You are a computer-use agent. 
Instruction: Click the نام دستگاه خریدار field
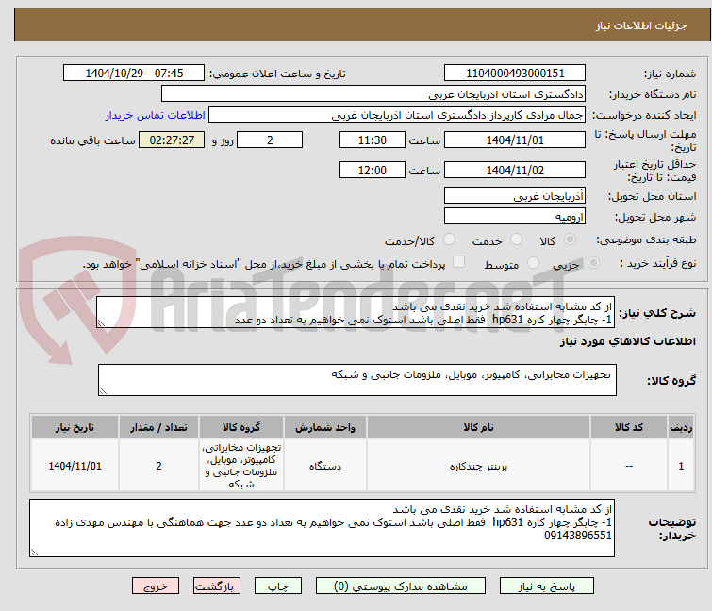373,94
